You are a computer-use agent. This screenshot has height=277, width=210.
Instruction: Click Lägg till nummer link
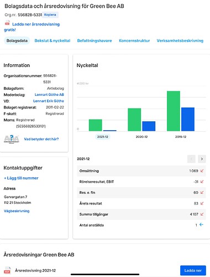[x=21, y=178]
